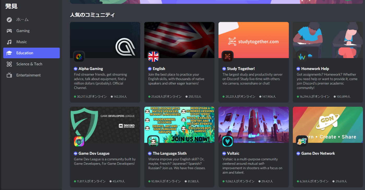Screen dimensions: 365x190
Task: Click the Study Together! server avatar icon
Action: 228,56
